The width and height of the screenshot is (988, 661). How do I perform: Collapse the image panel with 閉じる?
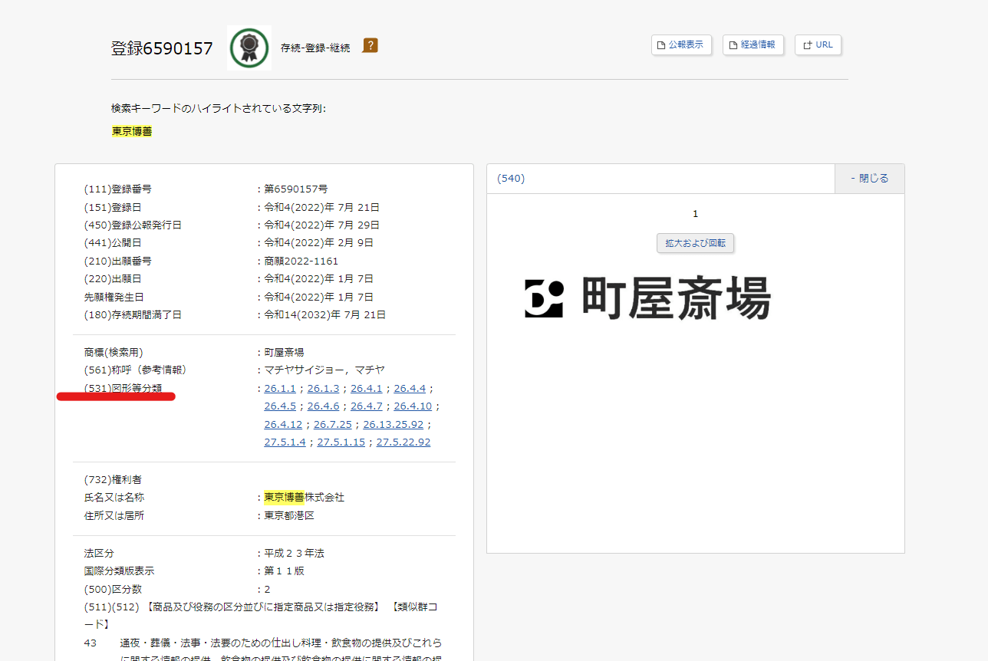(x=869, y=179)
